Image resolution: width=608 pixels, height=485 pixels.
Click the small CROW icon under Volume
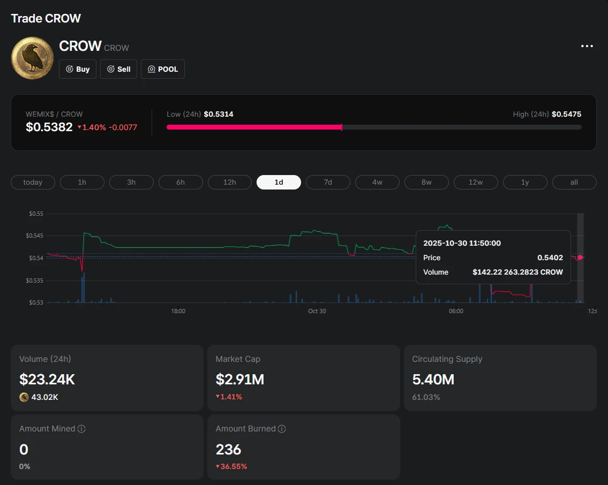24,397
